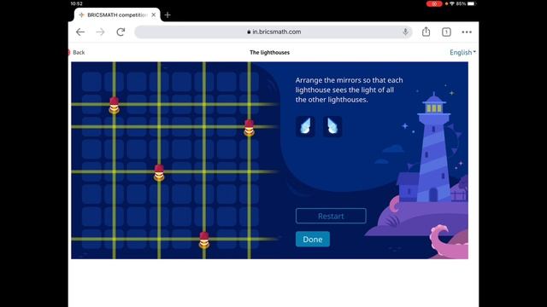Click the Restart button
The height and width of the screenshot is (307, 547).
331,216
